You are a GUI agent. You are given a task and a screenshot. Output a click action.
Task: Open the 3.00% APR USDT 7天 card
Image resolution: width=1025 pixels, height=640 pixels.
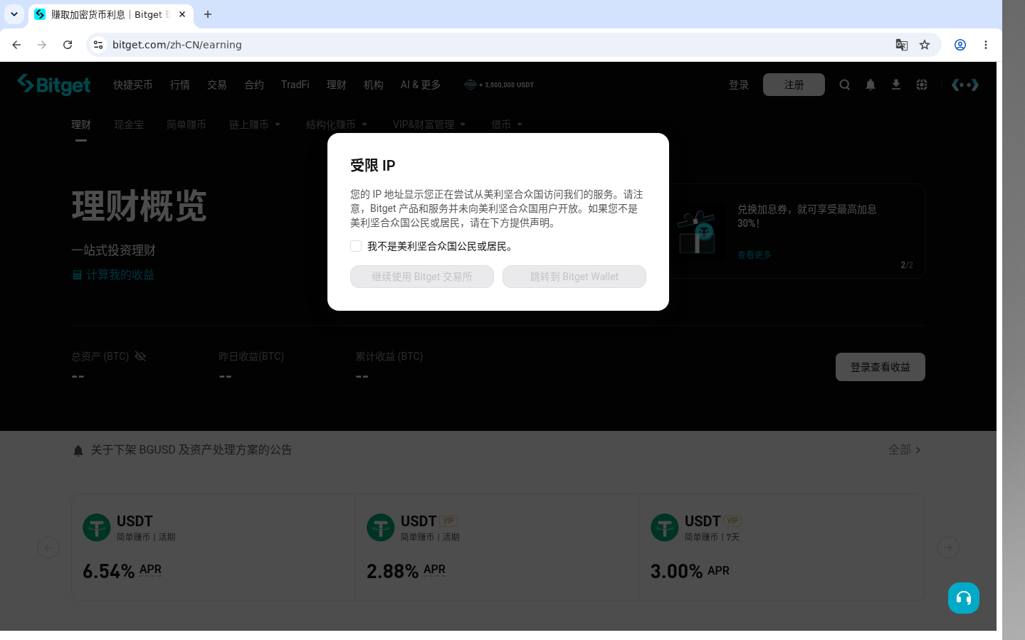782,548
